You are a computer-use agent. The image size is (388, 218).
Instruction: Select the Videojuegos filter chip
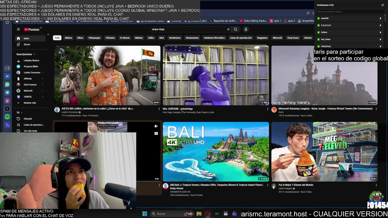point(94,38)
